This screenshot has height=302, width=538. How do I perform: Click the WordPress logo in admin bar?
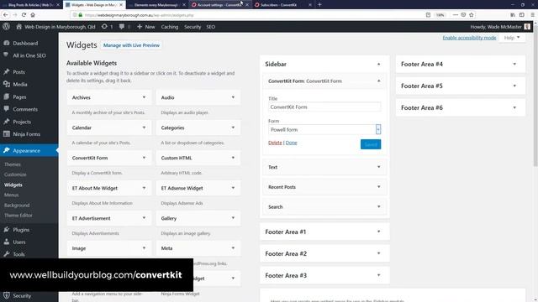coord(6,27)
